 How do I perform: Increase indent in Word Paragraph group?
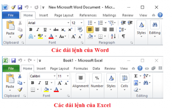click(x=130, y=23)
